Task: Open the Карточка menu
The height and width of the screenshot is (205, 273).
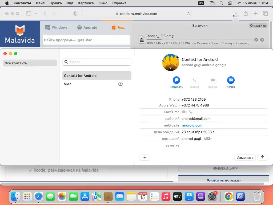Action: [x=86, y=3]
